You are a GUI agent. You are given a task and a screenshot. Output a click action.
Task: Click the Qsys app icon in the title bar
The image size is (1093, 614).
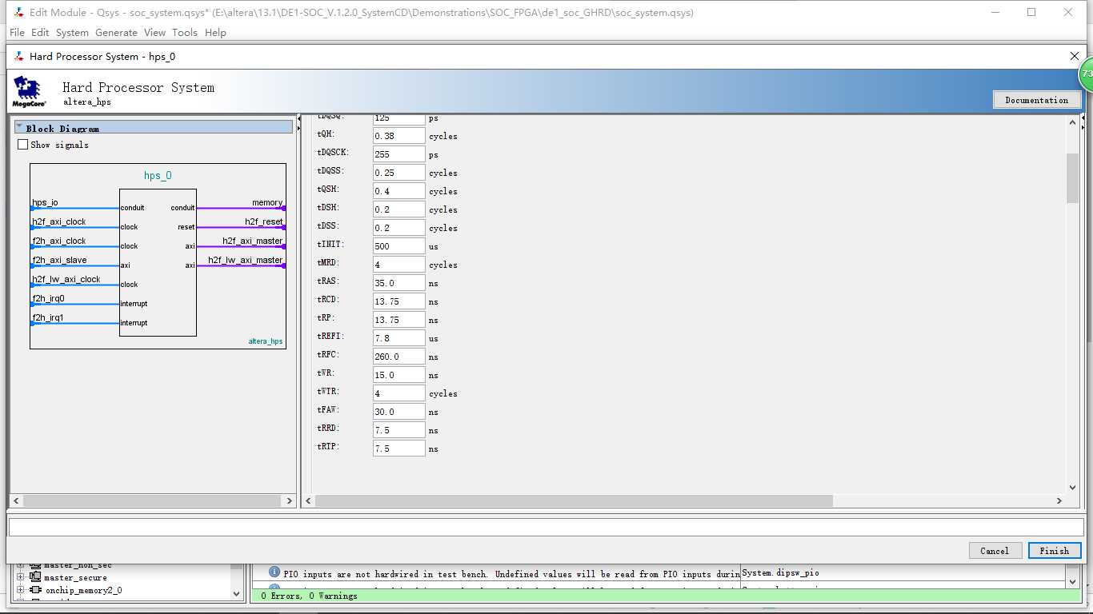pyautogui.click(x=18, y=12)
